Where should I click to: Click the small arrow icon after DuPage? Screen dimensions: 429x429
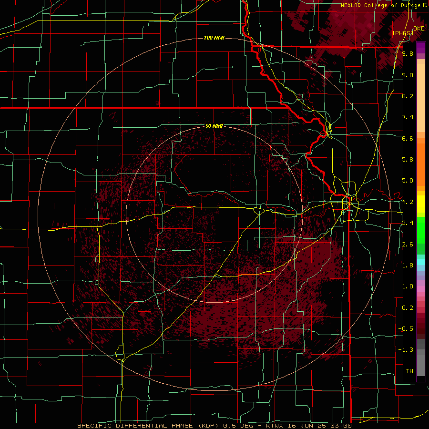[x=425, y=5]
